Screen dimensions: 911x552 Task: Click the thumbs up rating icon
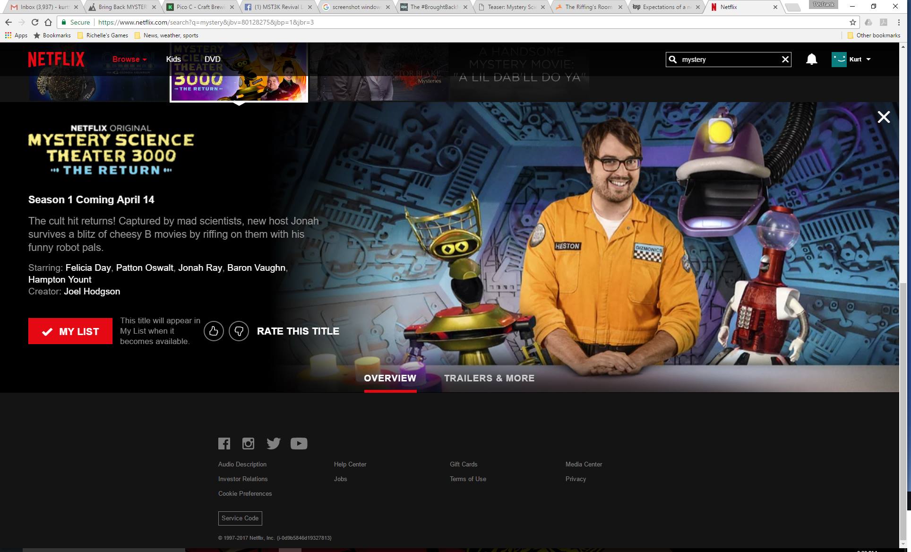pyautogui.click(x=214, y=331)
